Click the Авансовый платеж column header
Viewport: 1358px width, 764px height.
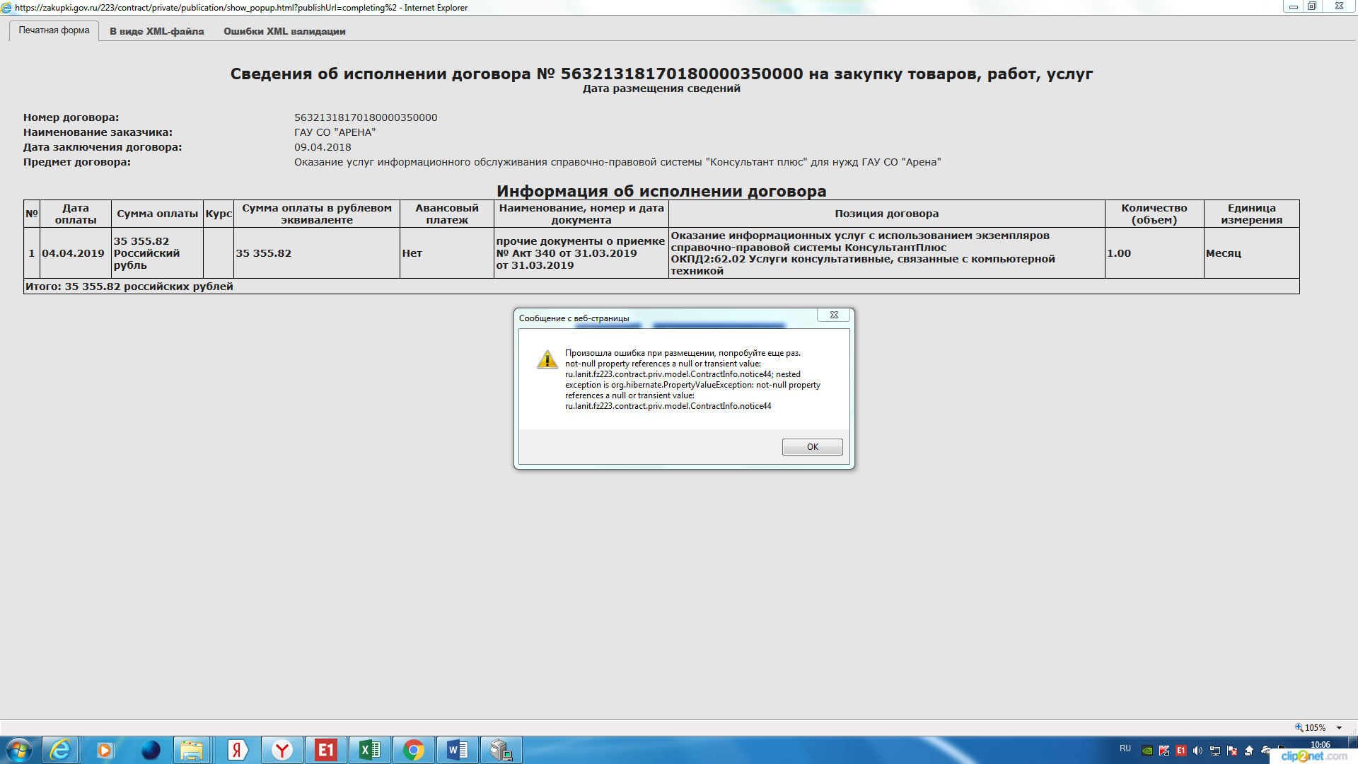point(447,214)
